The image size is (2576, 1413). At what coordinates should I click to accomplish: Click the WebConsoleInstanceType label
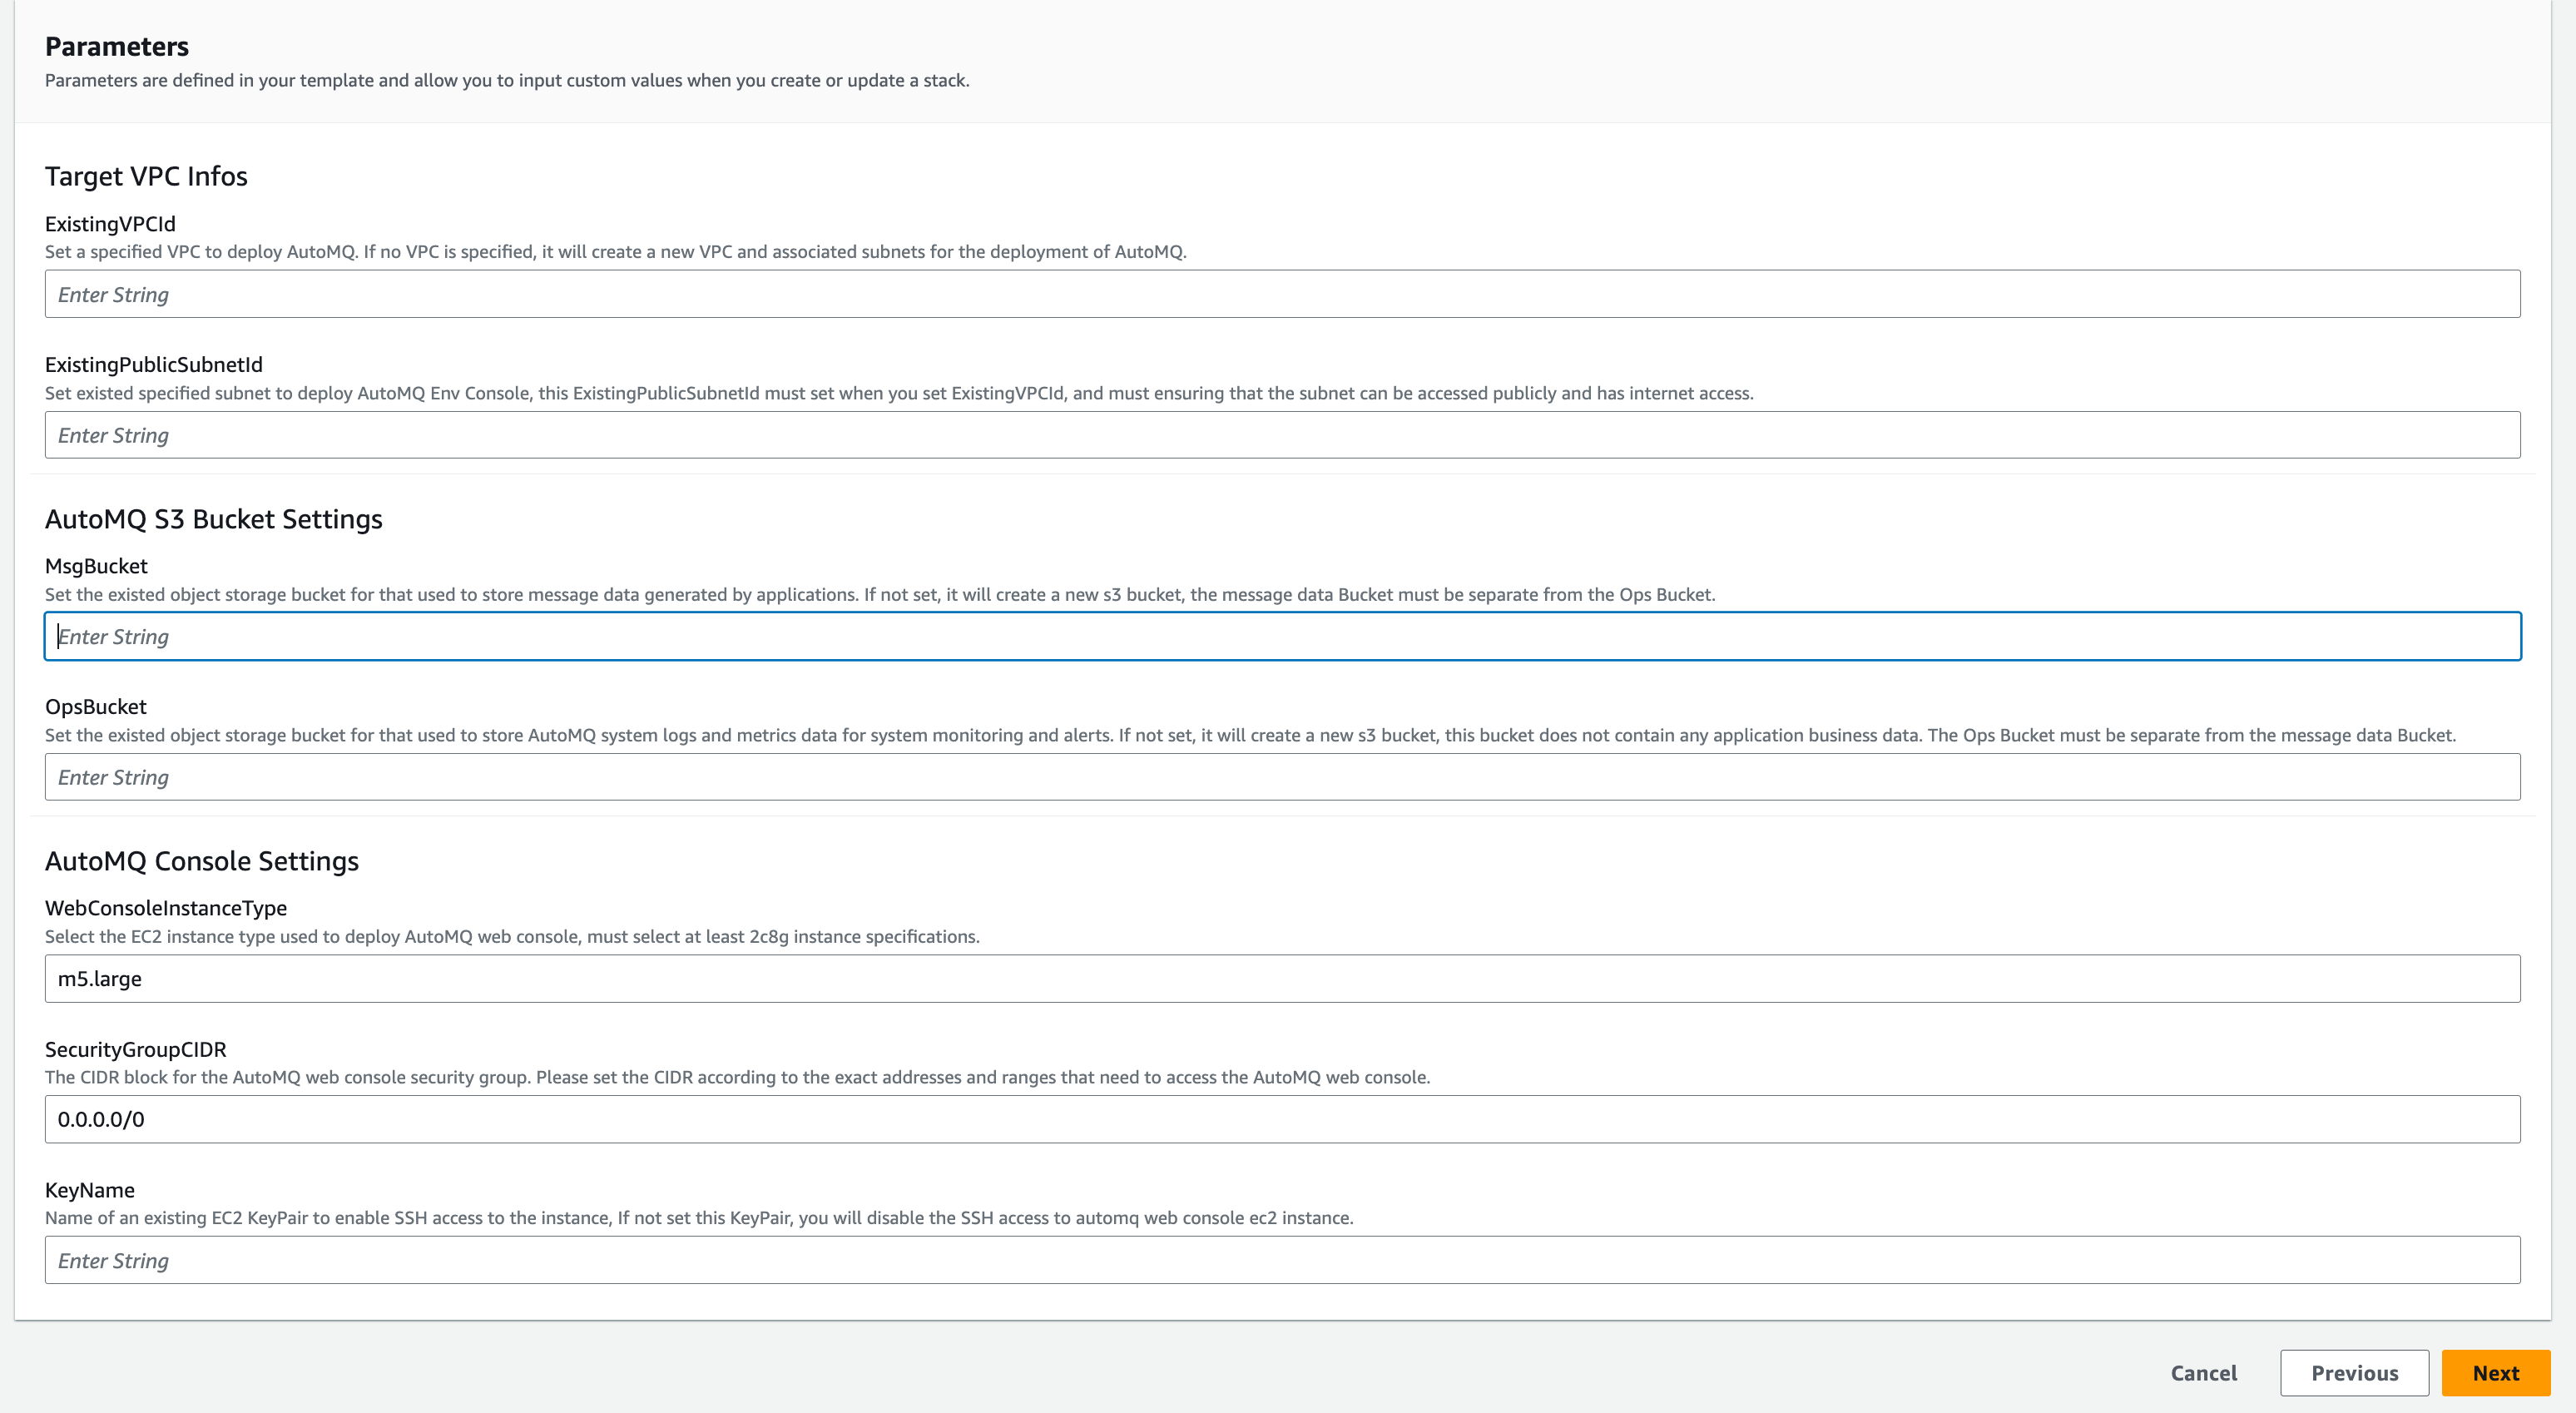click(x=166, y=908)
